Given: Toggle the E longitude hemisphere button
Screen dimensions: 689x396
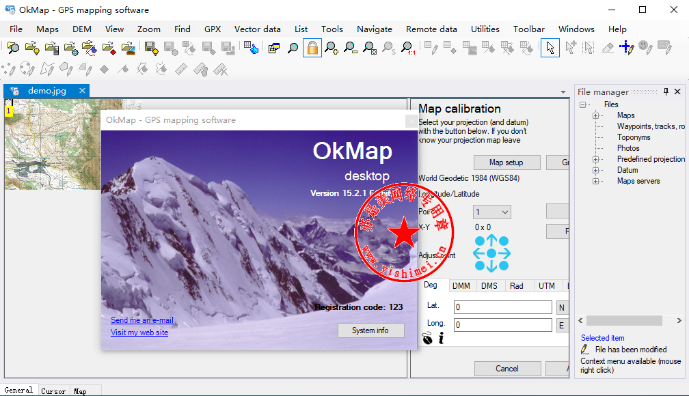Looking at the screenshot, I should tap(562, 325).
